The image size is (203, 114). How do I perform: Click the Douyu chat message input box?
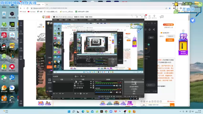pyautogui.click(x=159, y=105)
